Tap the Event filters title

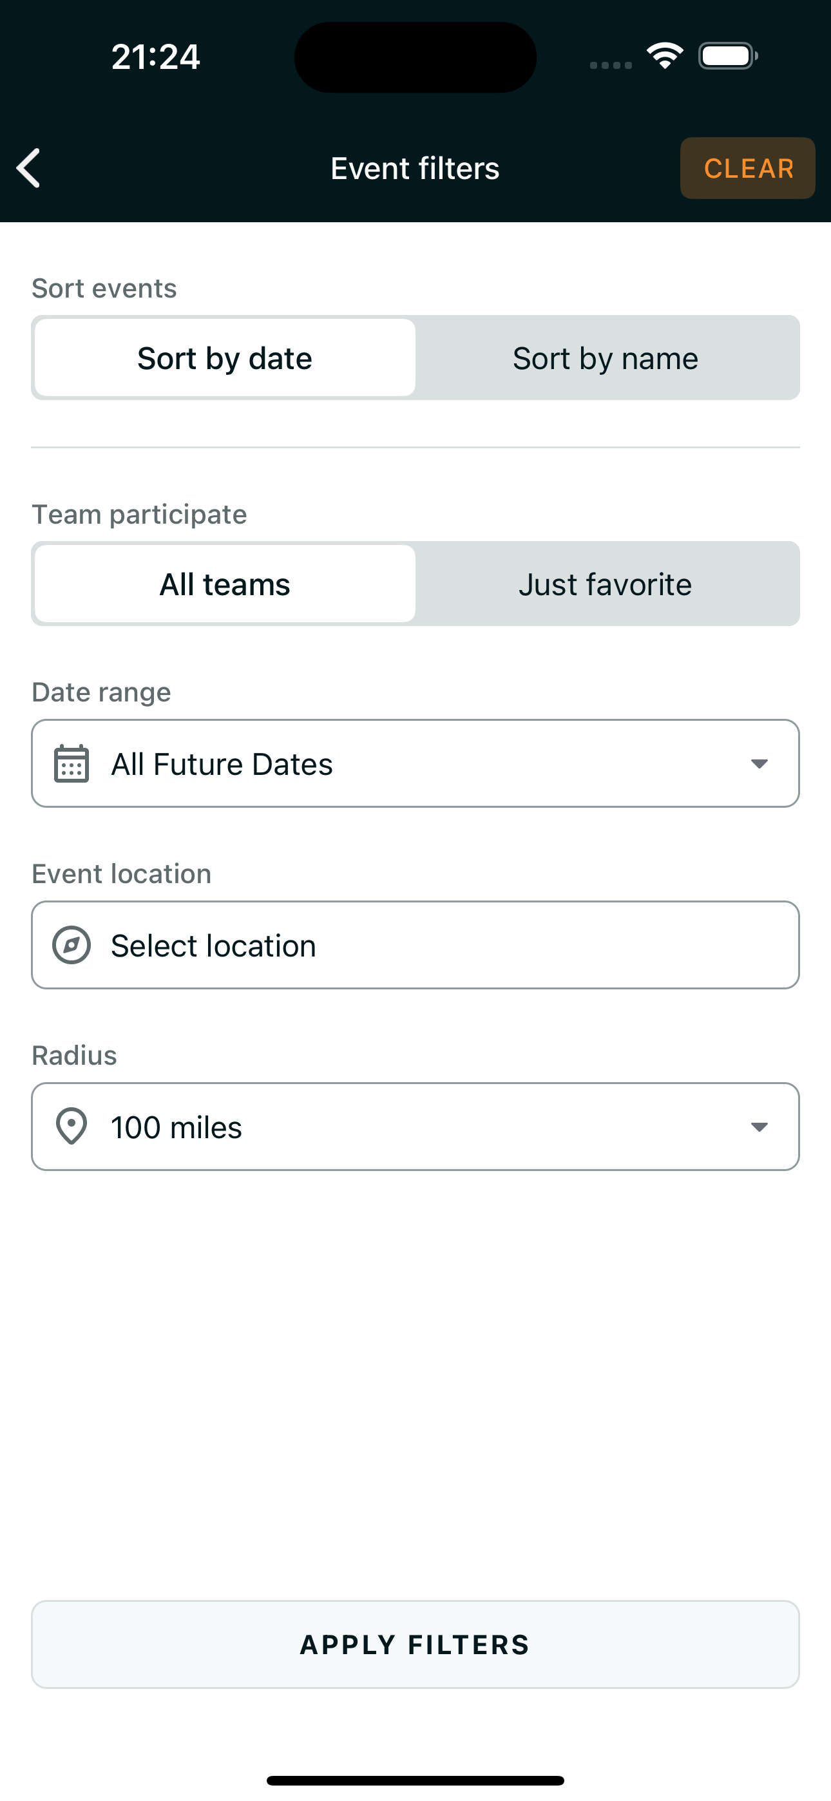(415, 167)
